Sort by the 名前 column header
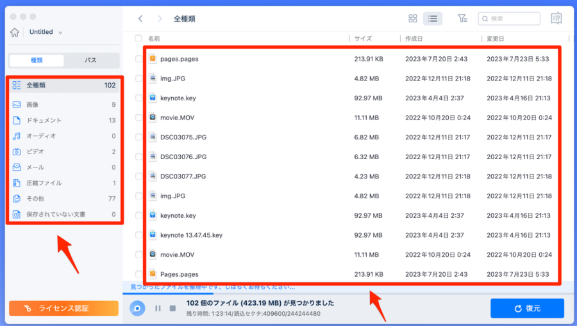This screenshot has width=577, height=326. coord(154,38)
